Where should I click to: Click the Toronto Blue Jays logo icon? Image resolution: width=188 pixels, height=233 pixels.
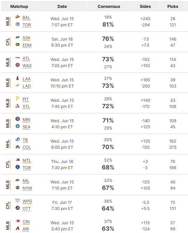point(17,24)
